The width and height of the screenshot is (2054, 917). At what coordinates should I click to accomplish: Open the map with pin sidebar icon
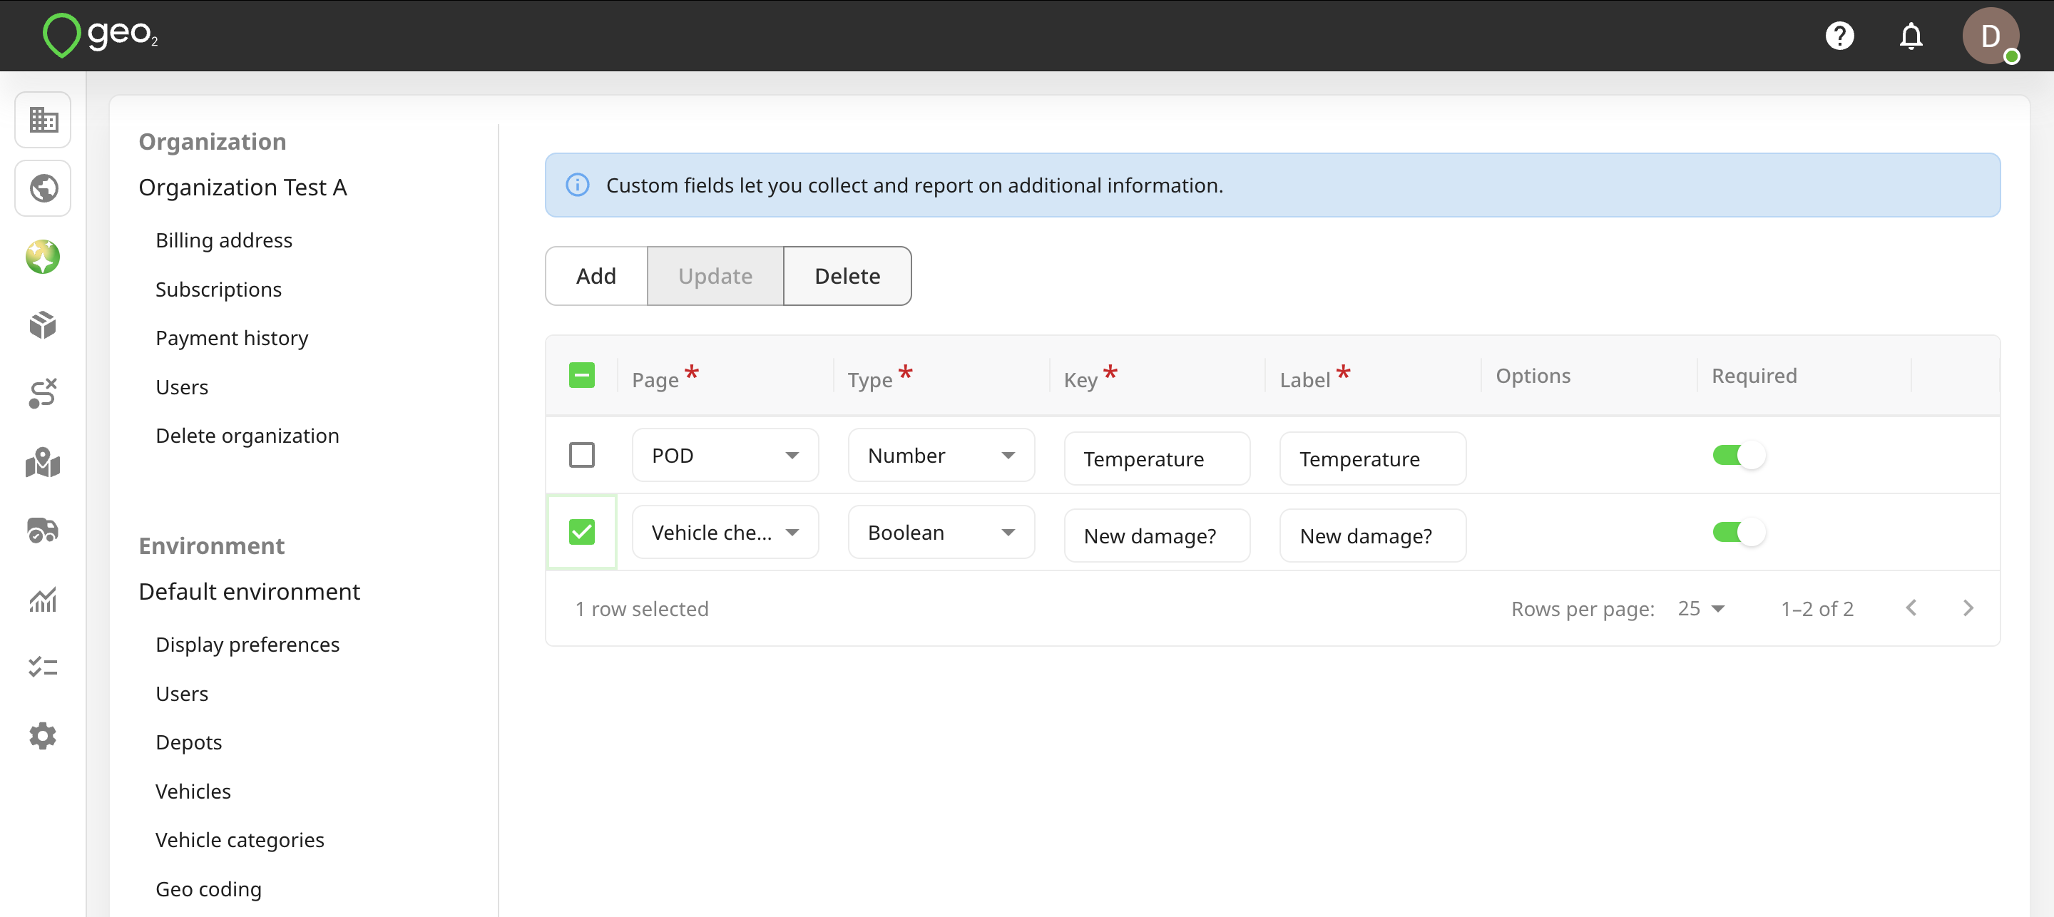point(43,461)
